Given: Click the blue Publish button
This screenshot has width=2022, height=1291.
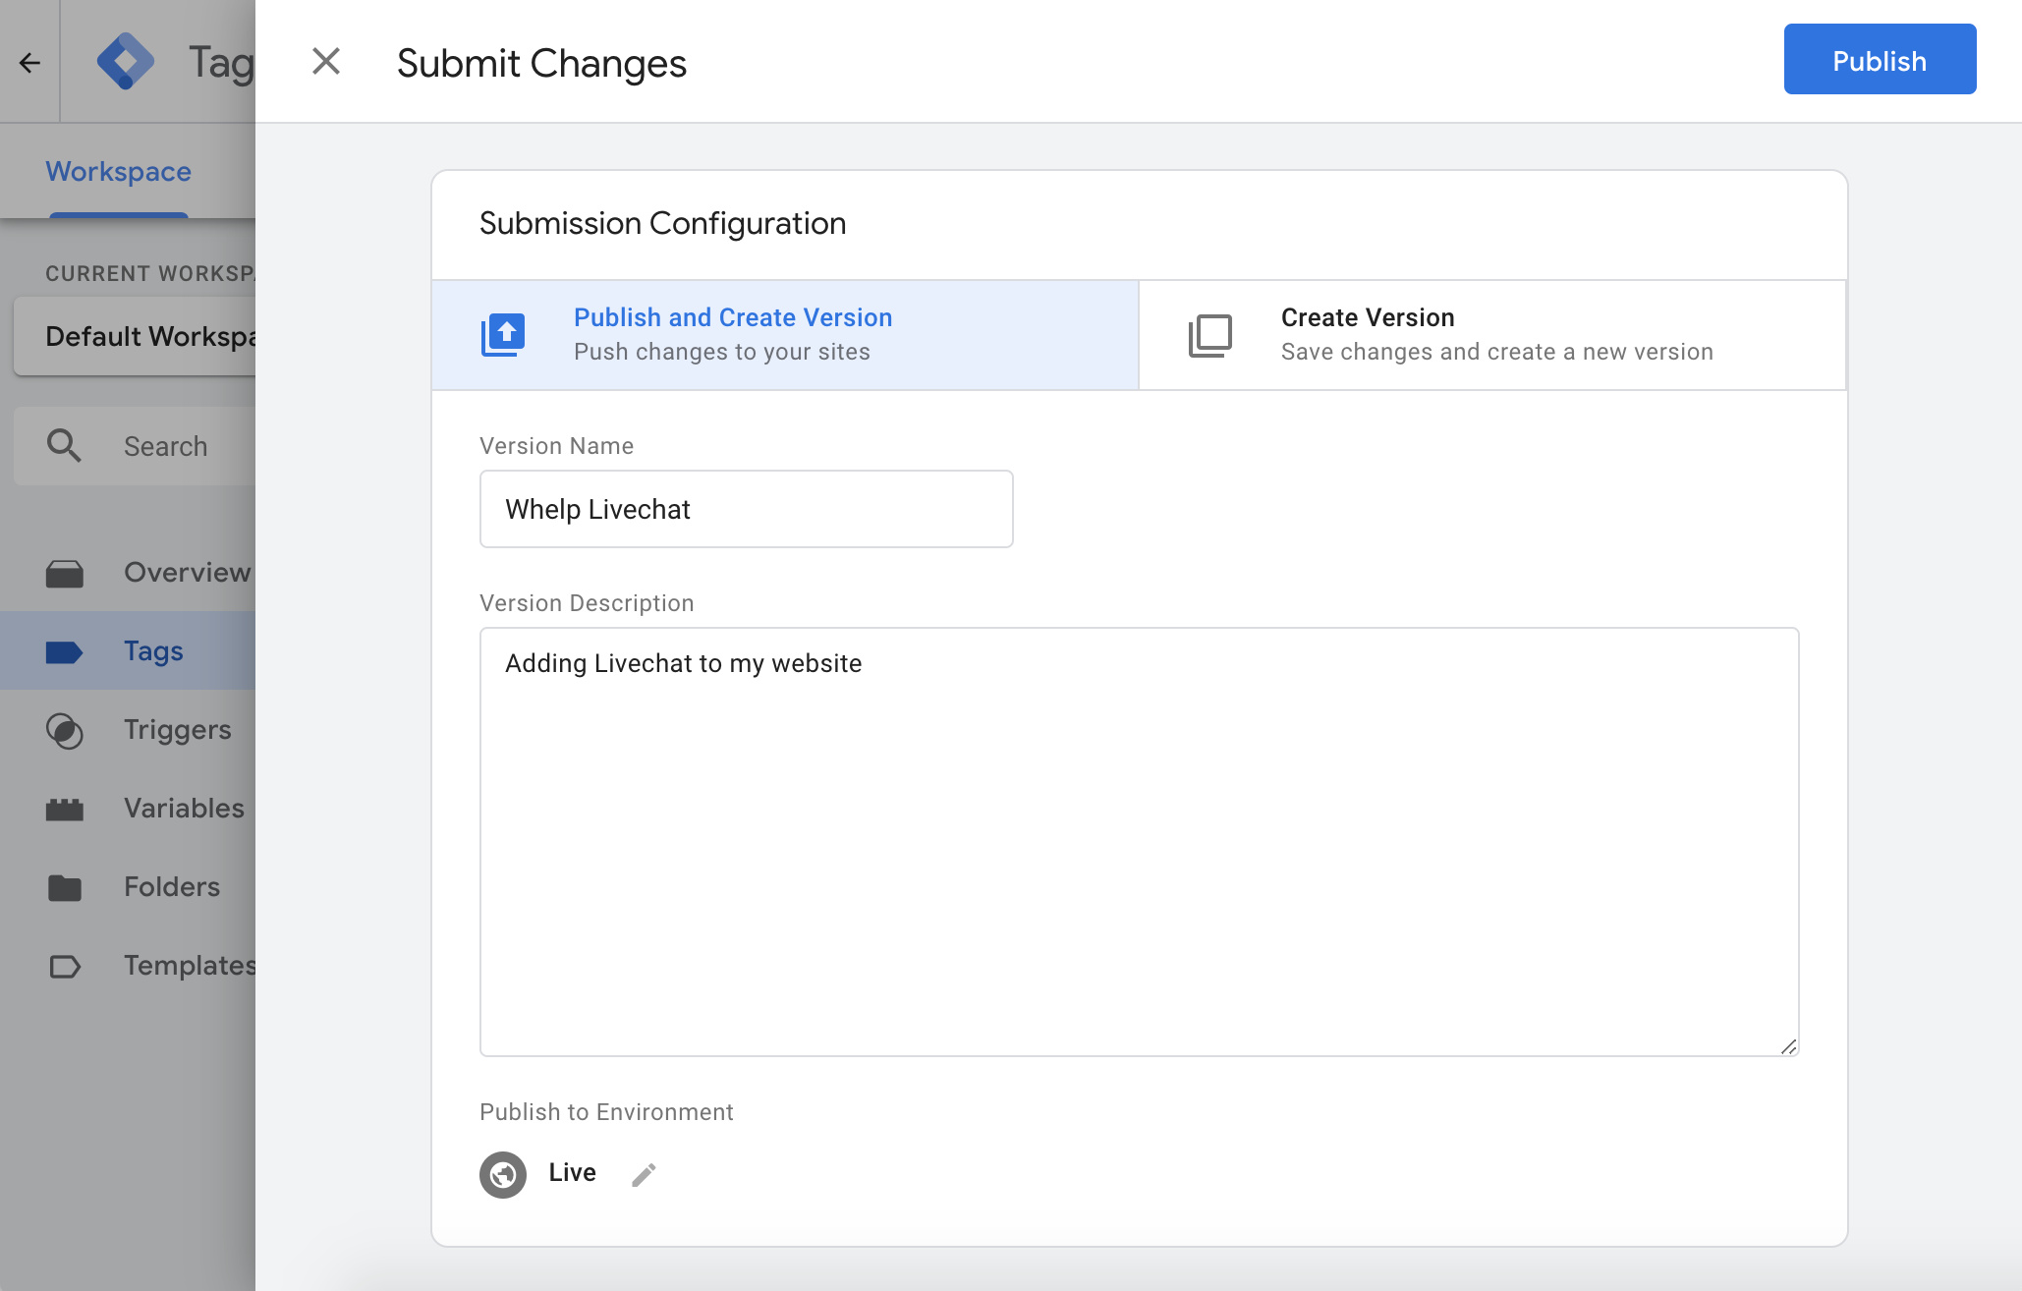Looking at the screenshot, I should point(1880,59).
